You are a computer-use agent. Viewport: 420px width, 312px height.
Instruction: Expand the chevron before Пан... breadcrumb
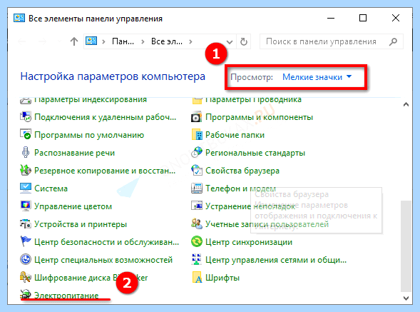[x=103, y=41]
